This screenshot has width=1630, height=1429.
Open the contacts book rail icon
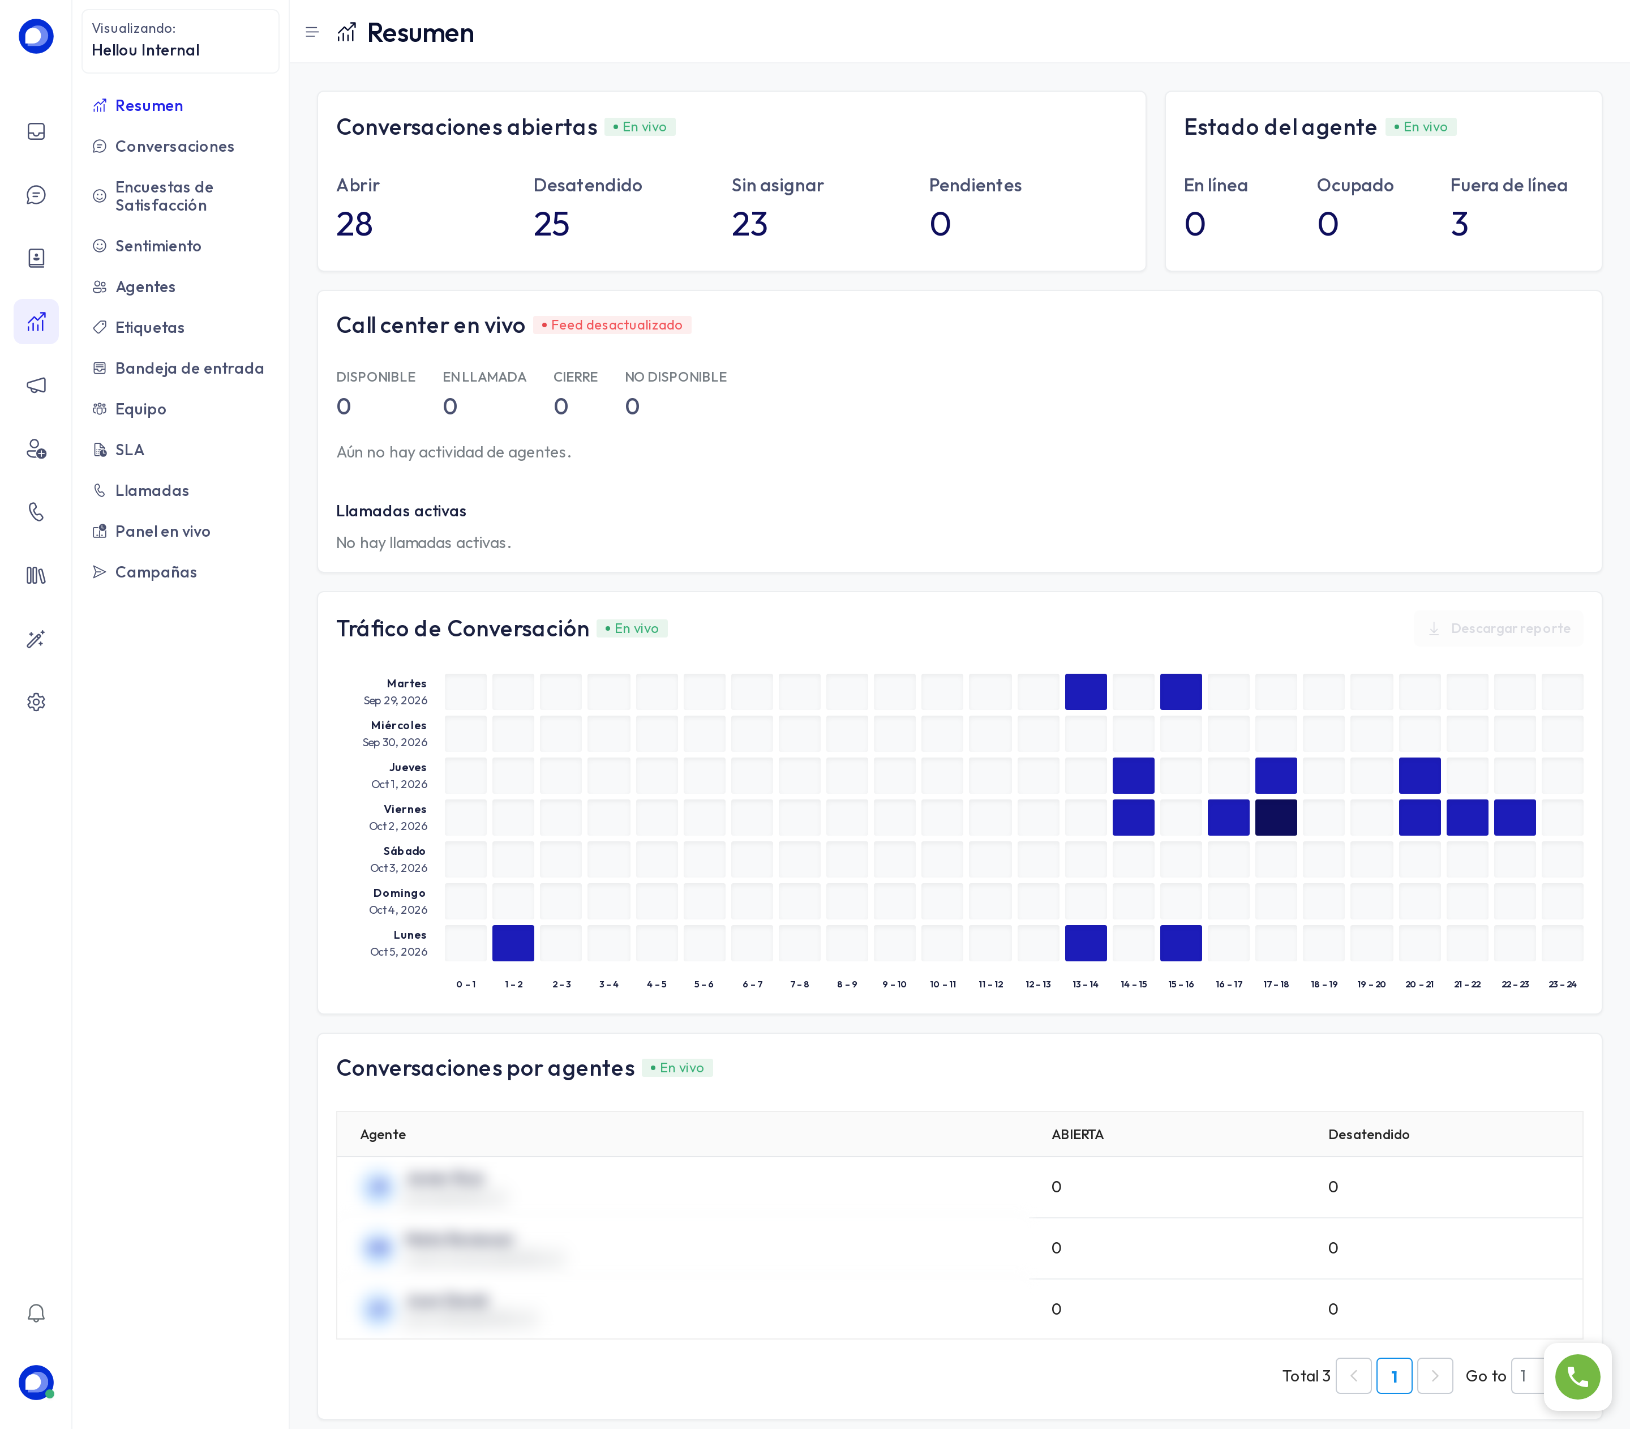[36, 258]
